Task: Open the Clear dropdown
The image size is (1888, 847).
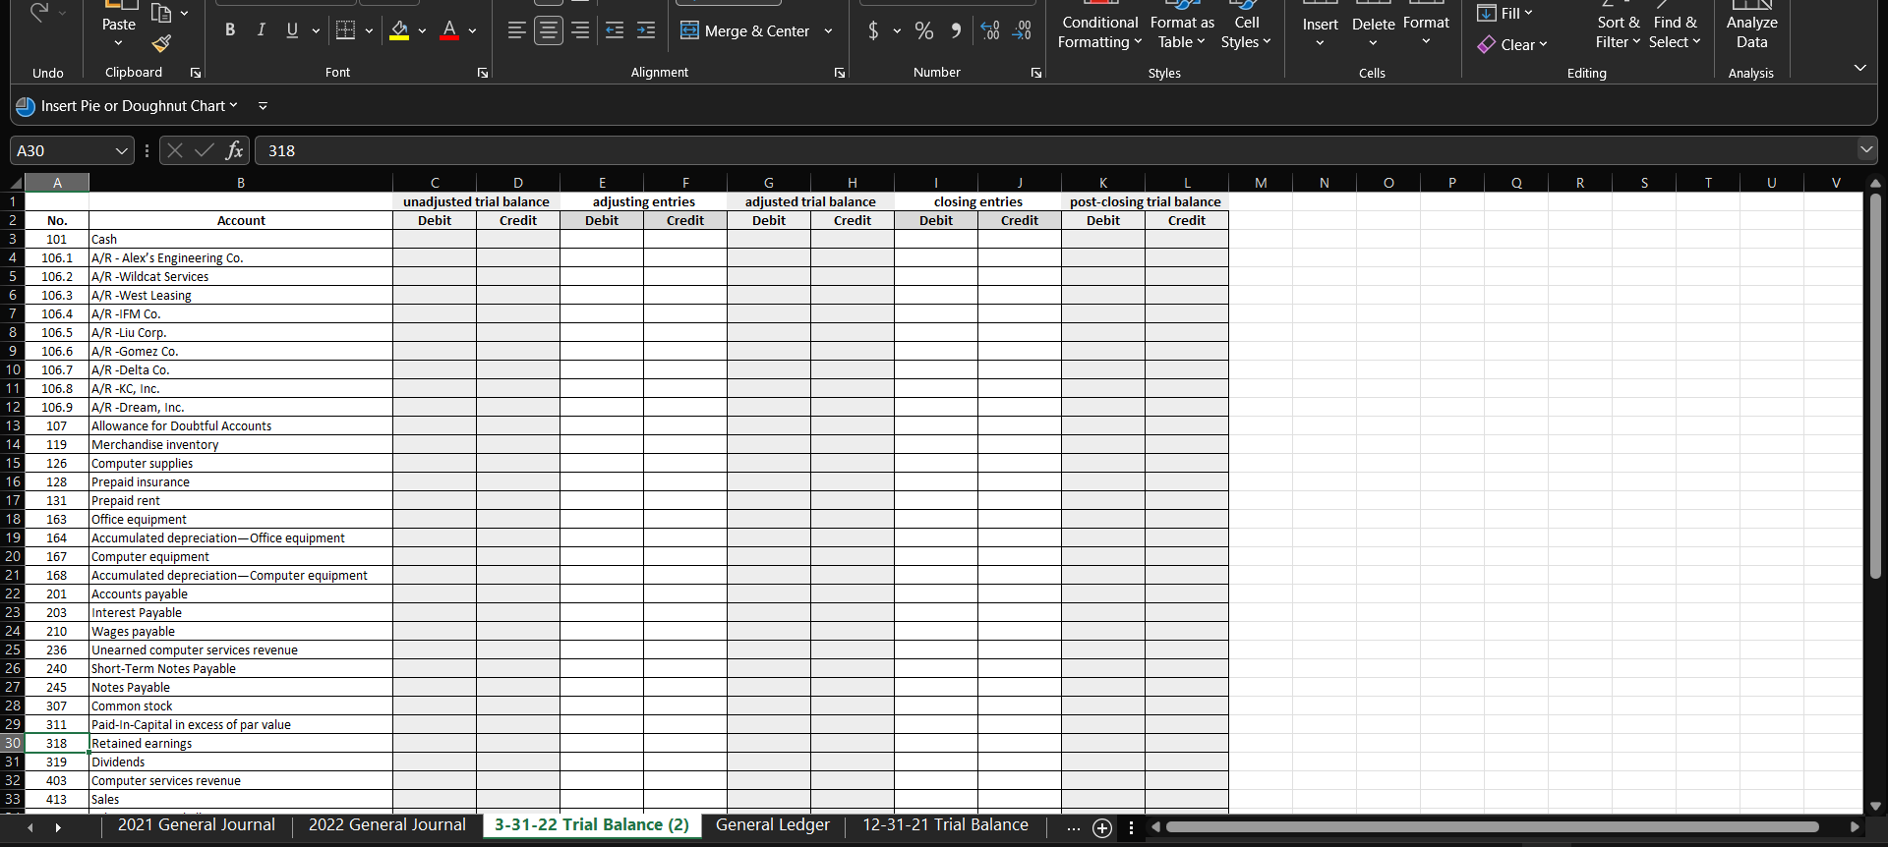Action: point(1512,44)
